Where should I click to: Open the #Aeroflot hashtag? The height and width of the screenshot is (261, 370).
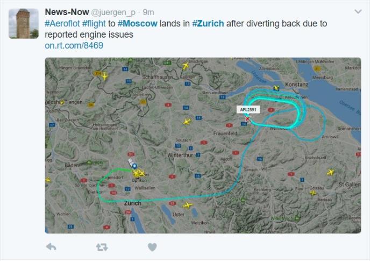62,24
